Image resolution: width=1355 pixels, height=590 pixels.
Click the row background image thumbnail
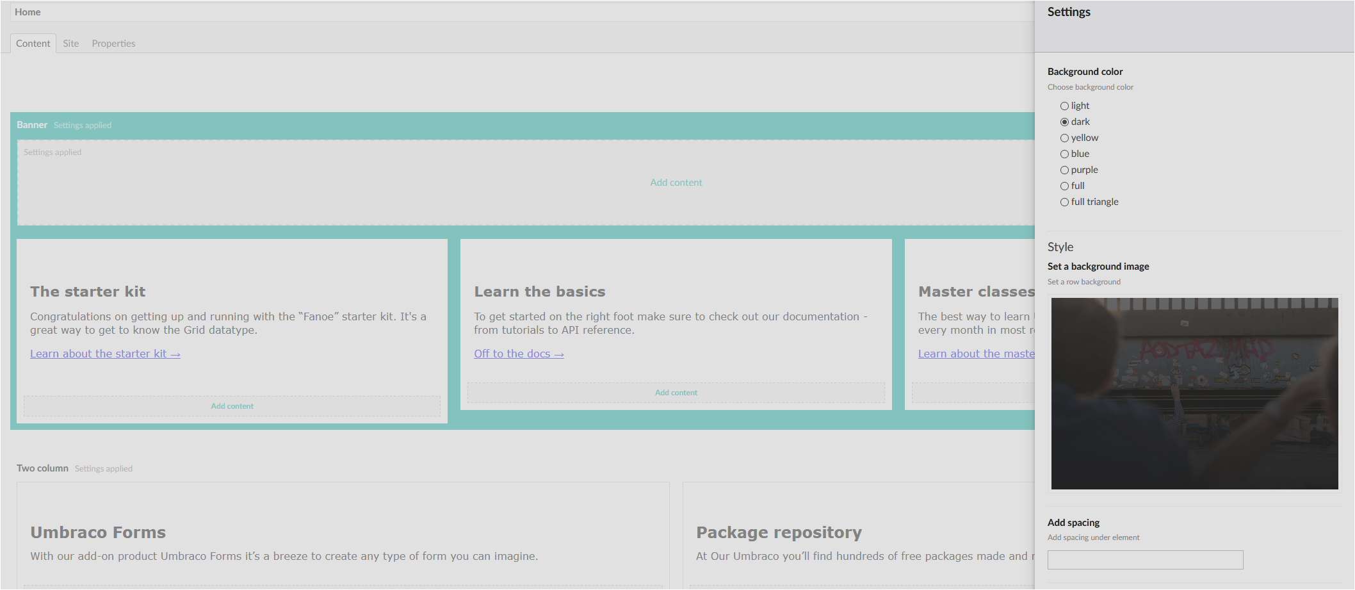click(x=1194, y=393)
